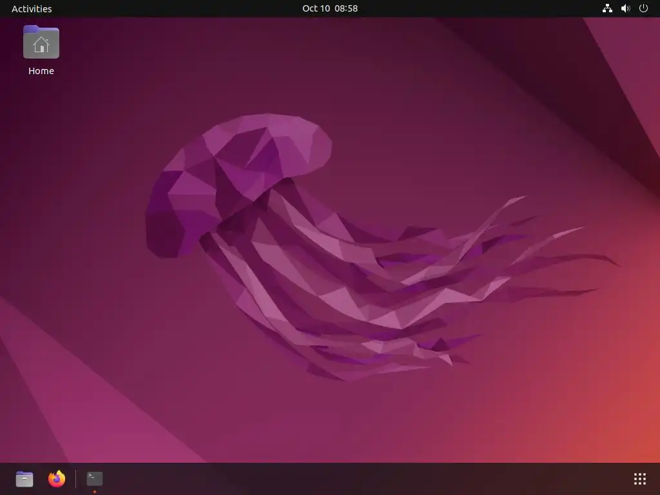
Task: Click the wired network status icon
Action: pos(607,8)
